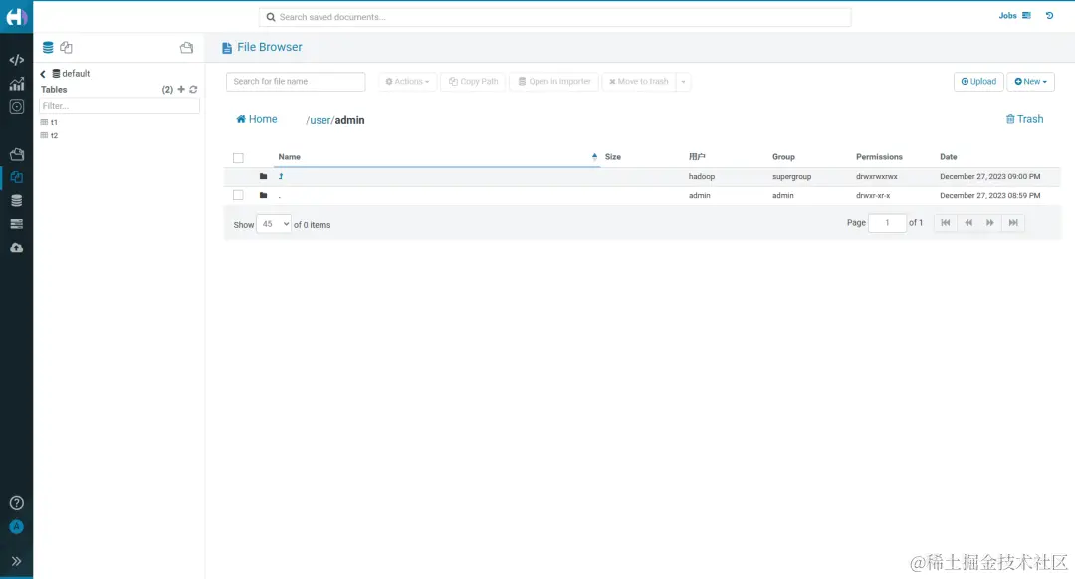
Task: Focus the Search for file name field
Action: point(296,81)
